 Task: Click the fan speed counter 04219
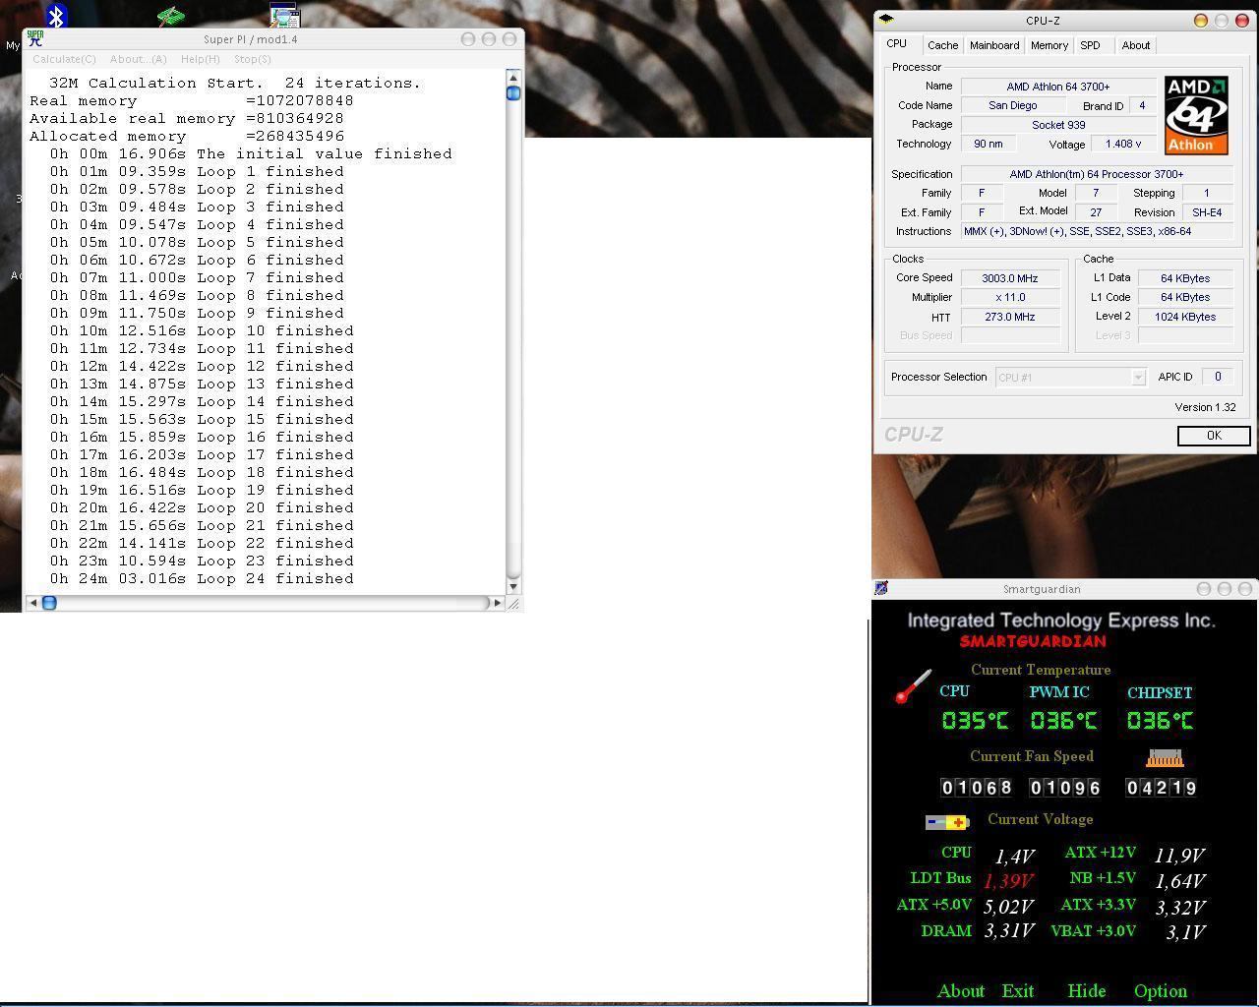coord(1162,788)
